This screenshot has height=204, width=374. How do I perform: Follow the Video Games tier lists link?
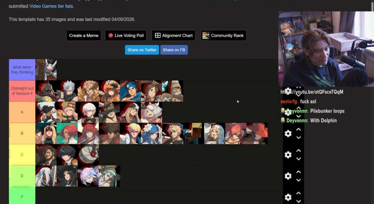51,6
